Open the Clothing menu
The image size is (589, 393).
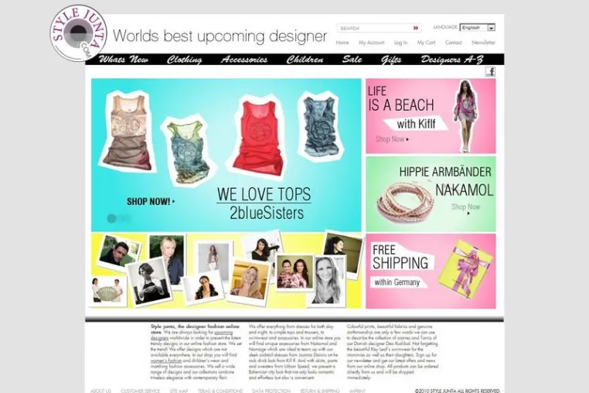pyautogui.click(x=184, y=60)
